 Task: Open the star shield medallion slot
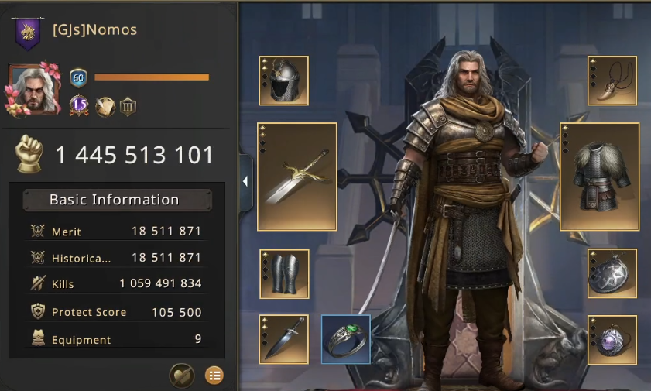pos(612,273)
